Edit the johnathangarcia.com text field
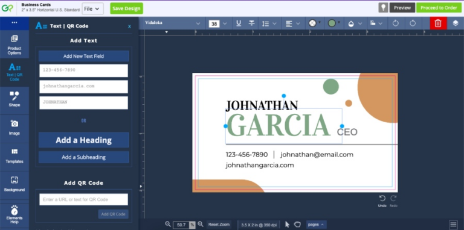Viewport: 464px width, 230px height. 84,86
